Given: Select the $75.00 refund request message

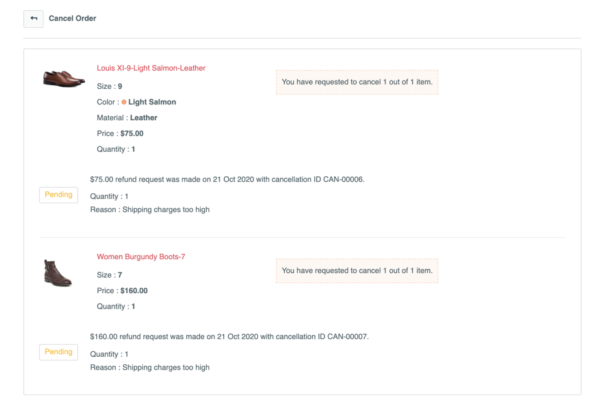Looking at the screenshot, I should [x=227, y=179].
